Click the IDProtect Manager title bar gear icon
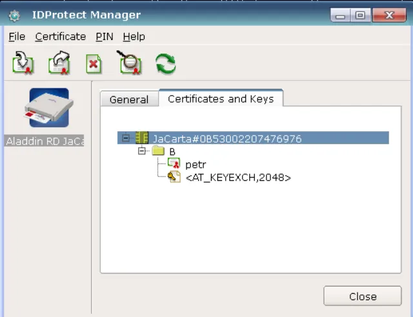The height and width of the screenshot is (317, 413). 14,15
